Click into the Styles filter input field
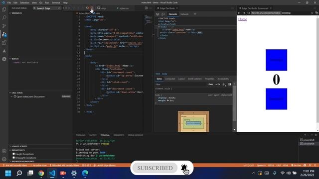This screenshot has height=179, width=319. pyautogui.click(x=181, y=85)
